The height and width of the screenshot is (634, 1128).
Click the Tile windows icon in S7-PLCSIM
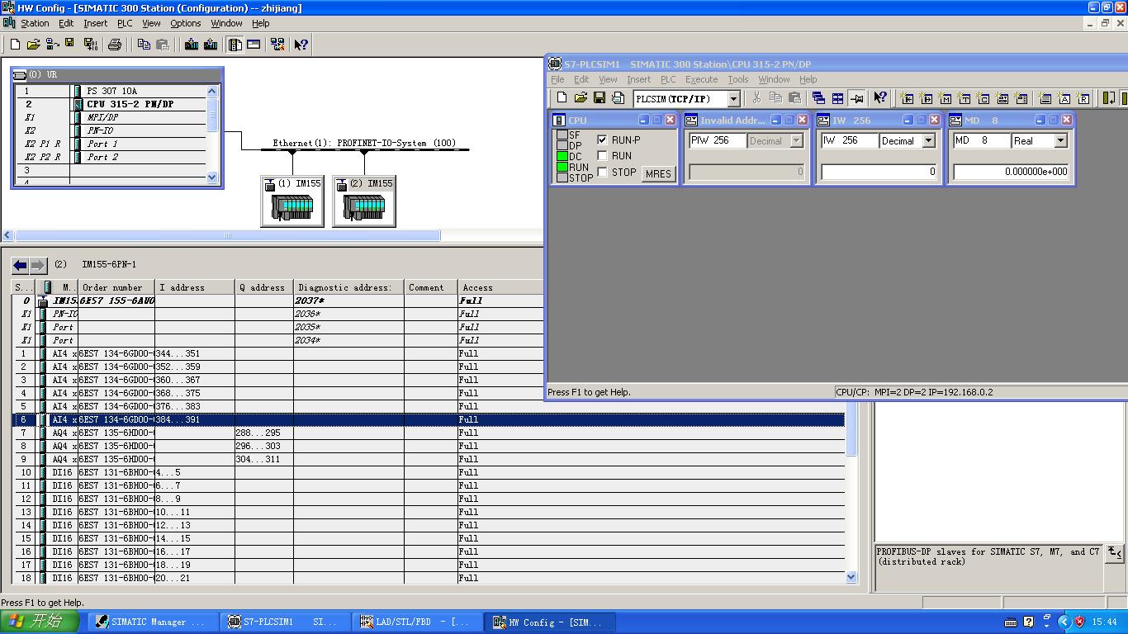(x=837, y=98)
